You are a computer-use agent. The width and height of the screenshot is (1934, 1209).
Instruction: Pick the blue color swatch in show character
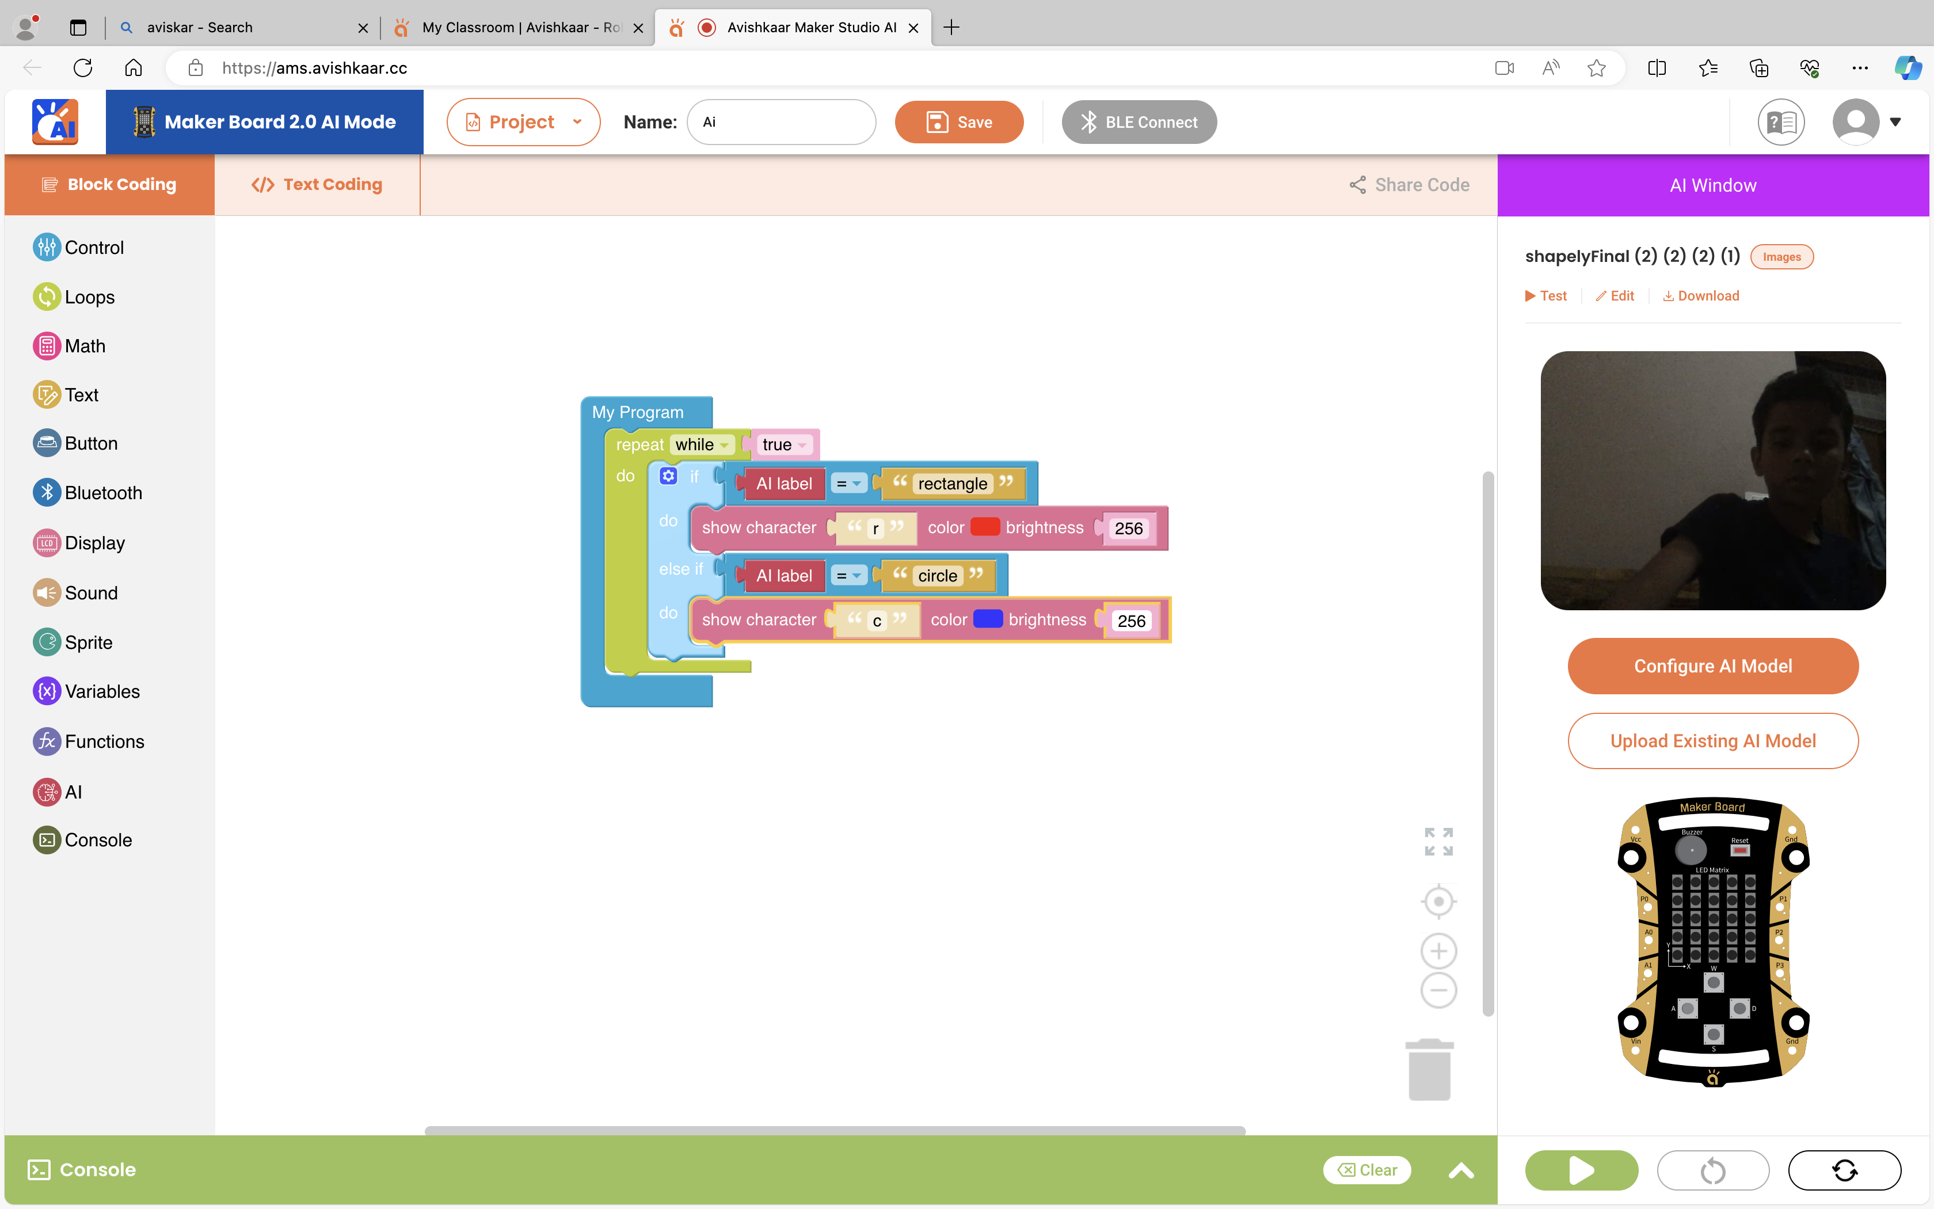(x=988, y=619)
